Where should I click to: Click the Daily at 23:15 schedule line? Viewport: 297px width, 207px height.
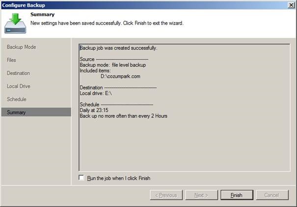point(94,110)
